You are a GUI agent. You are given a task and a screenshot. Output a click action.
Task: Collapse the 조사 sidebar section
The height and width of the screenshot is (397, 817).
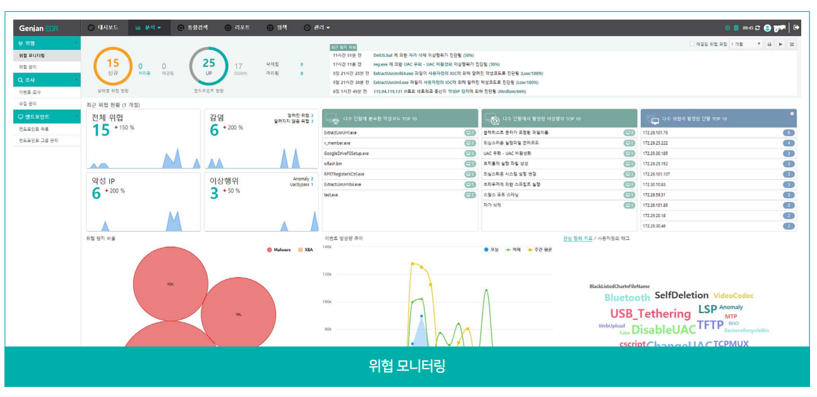pos(47,80)
